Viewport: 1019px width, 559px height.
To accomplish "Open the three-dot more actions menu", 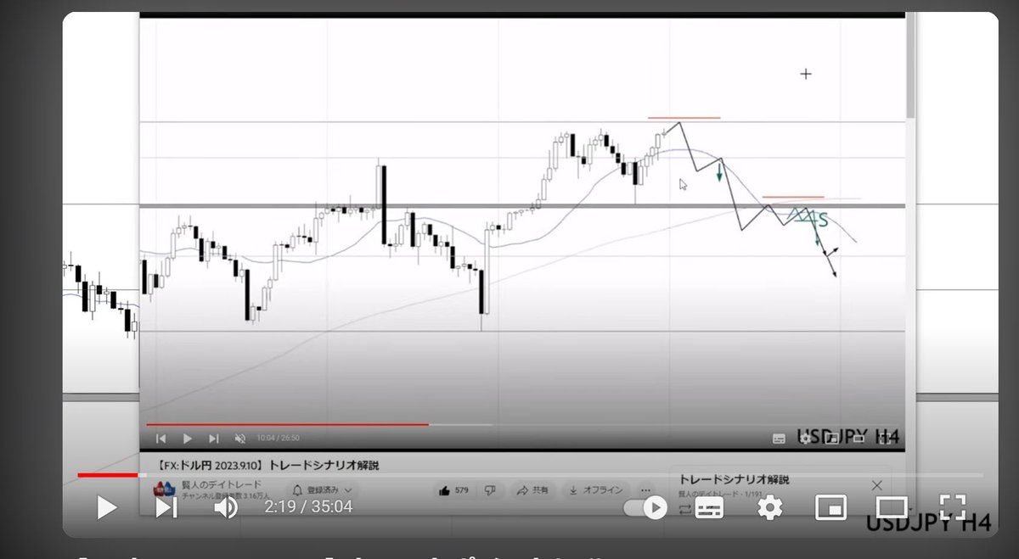I will click(x=647, y=490).
